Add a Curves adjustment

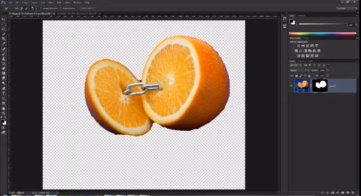(x=307, y=46)
